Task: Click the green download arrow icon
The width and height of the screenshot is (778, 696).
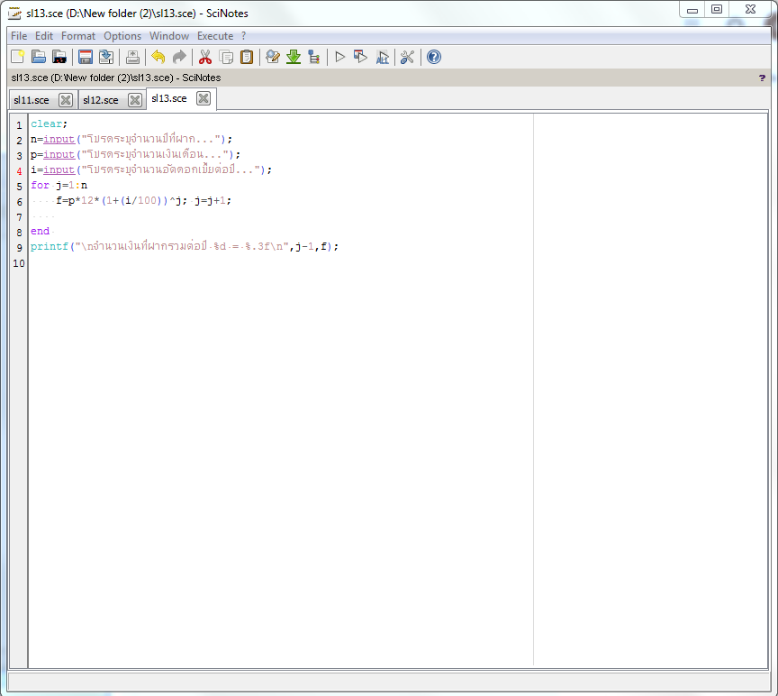Action: click(294, 57)
